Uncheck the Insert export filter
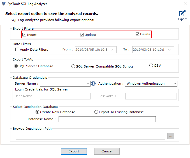The width and height of the screenshot is (190, 158). [x=24, y=35]
